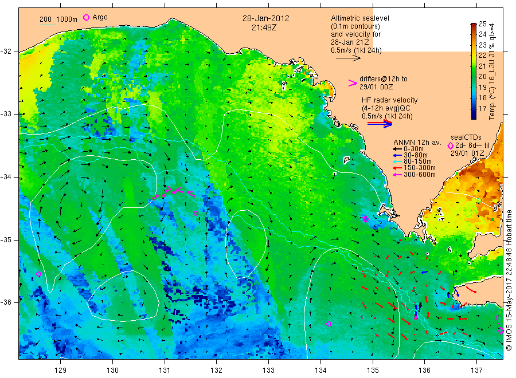
Task: Click the 135 longitude axis label
Action: [x=373, y=371]
